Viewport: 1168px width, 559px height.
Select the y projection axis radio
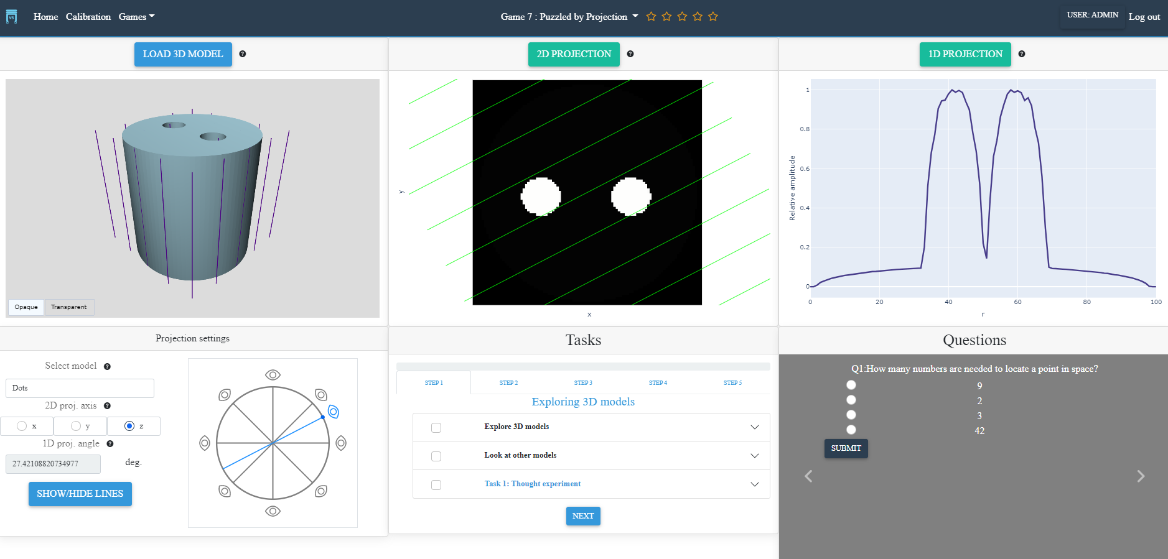[x=76, y=426]
